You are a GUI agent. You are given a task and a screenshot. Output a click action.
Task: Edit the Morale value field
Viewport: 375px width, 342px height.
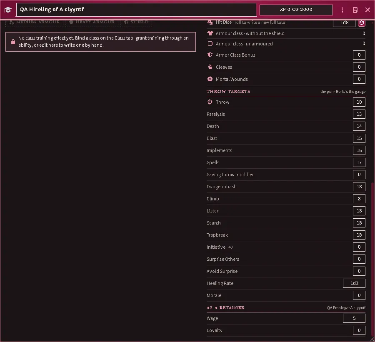click(x=359, y=295)
